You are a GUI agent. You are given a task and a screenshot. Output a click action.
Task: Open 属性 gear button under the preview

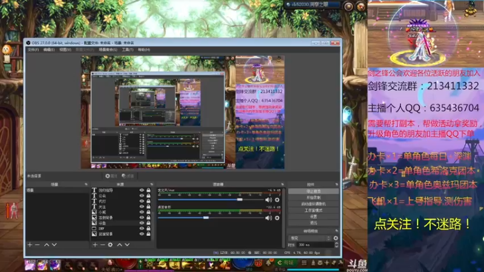pos(111,176)
